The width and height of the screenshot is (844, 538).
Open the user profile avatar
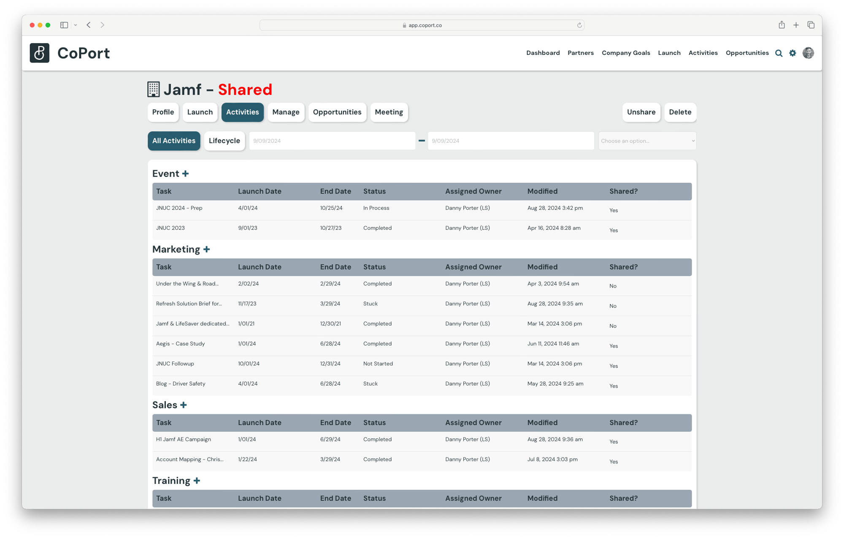808,53
